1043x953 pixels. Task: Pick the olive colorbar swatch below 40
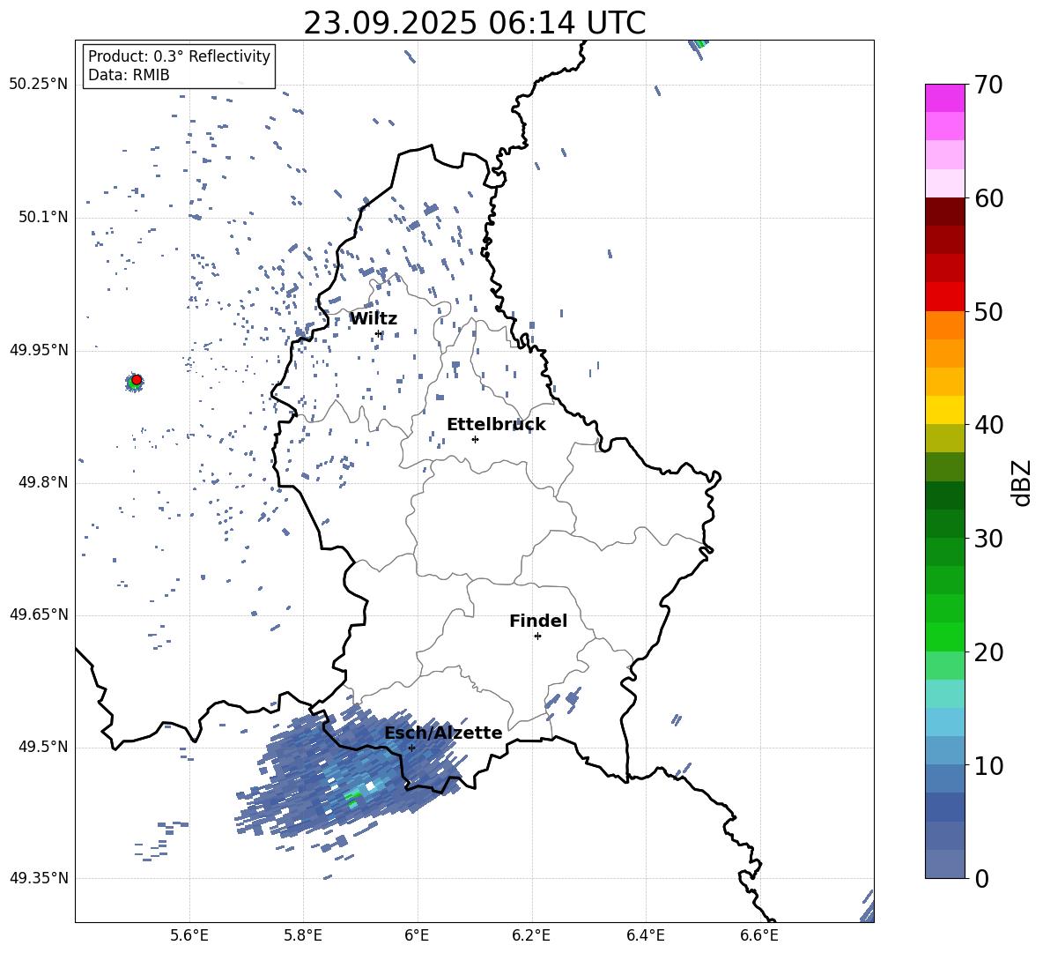[944, 438]
